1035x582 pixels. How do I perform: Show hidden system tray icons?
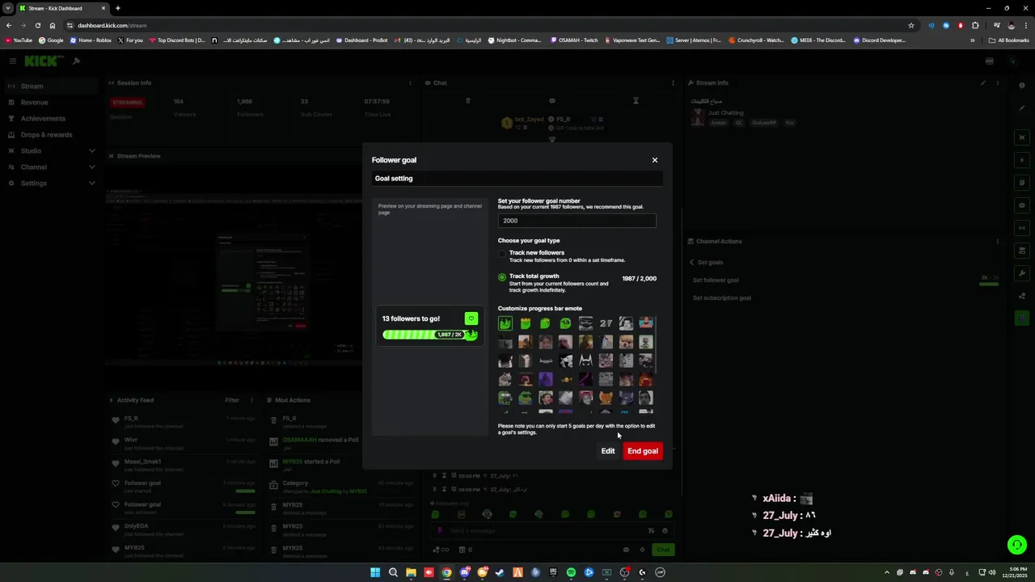886,572
